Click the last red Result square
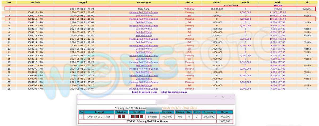 pos(141,116)
